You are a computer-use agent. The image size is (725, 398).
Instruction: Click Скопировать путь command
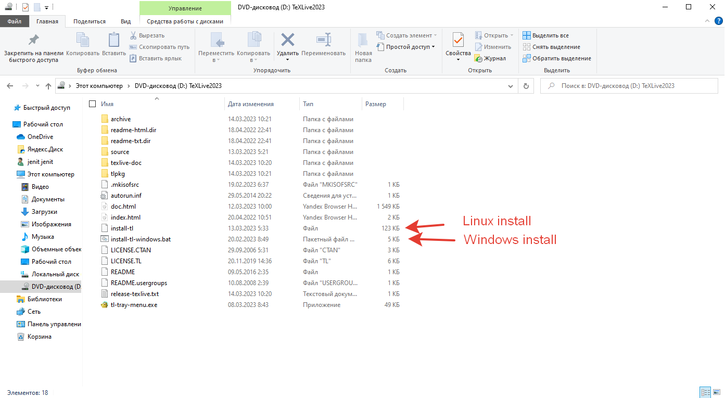point(160,47)
